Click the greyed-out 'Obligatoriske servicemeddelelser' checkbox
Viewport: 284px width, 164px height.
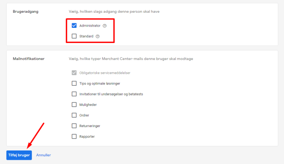pyautogui.click(x=74, y=73)
